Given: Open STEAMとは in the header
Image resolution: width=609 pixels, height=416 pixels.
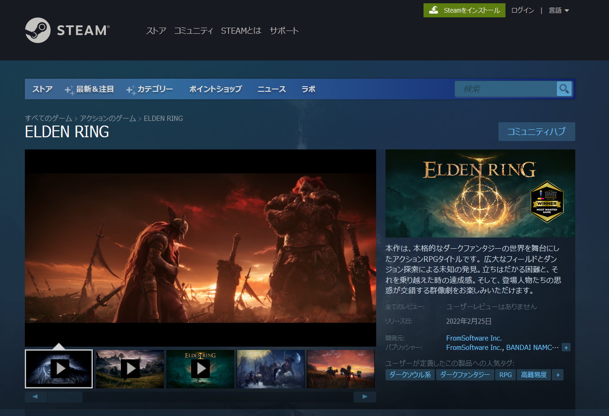Looking at the screenshot, I should (241, 31).
